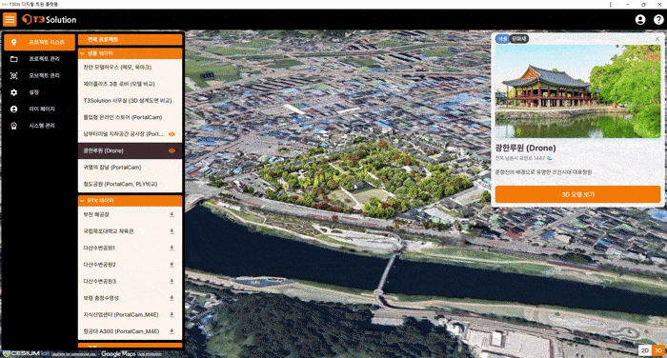Select 3층 로비 project row
This screenshot has height=358, width=667.
click(131, 84)
